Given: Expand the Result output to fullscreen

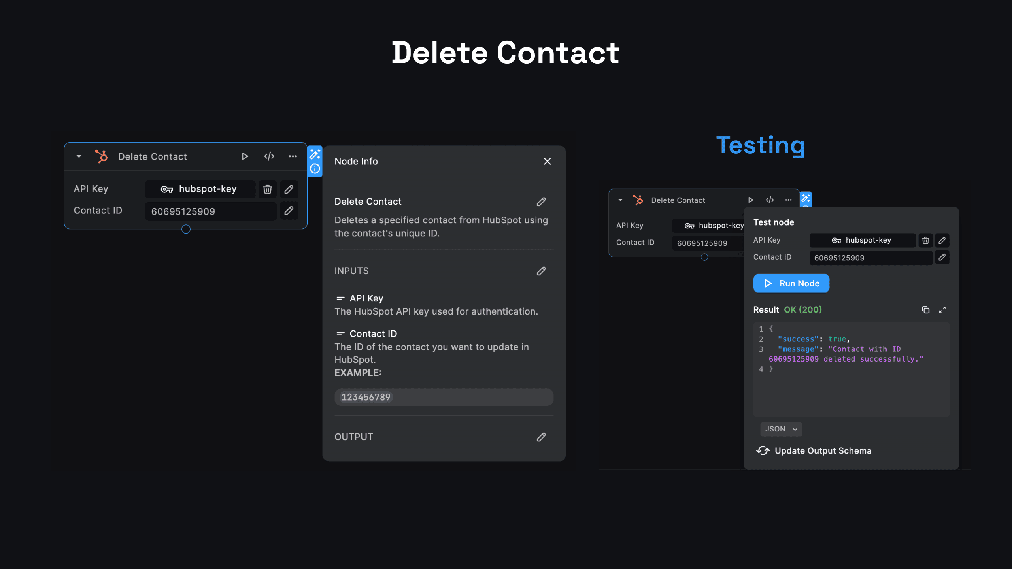Looking at the screenshot, I should (942, 310).
